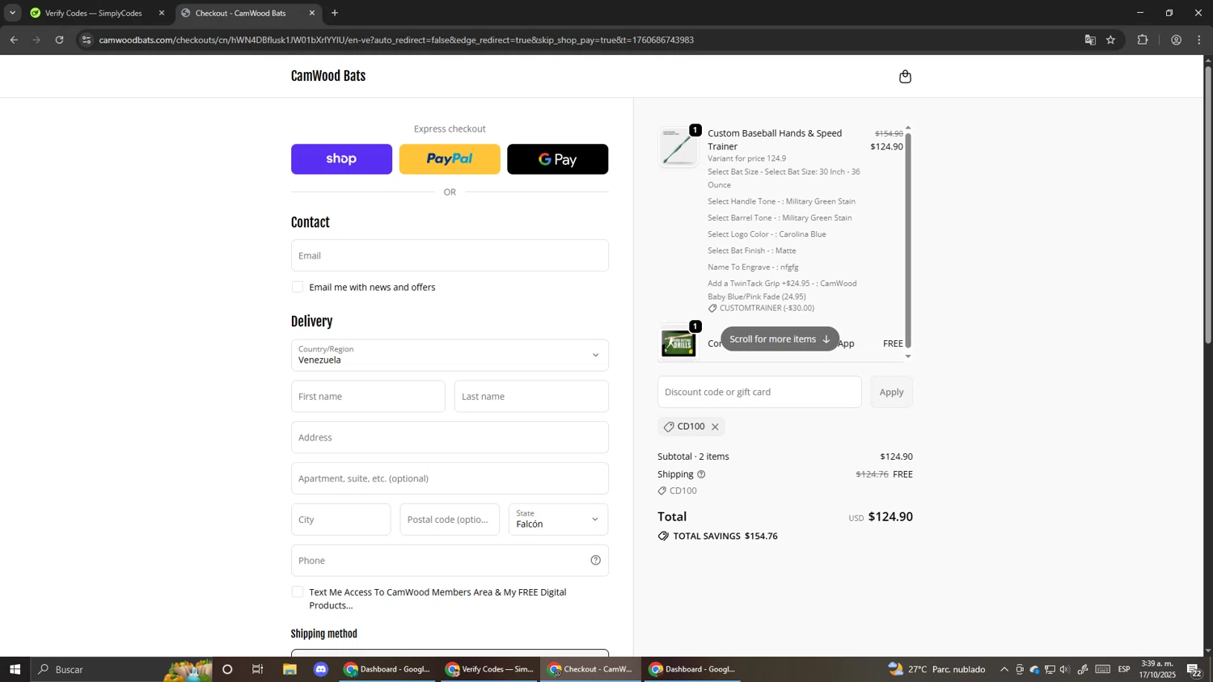Click the Postal code field
The image size is (1213, 682).
pyautogui.click(x=450, y=520)
